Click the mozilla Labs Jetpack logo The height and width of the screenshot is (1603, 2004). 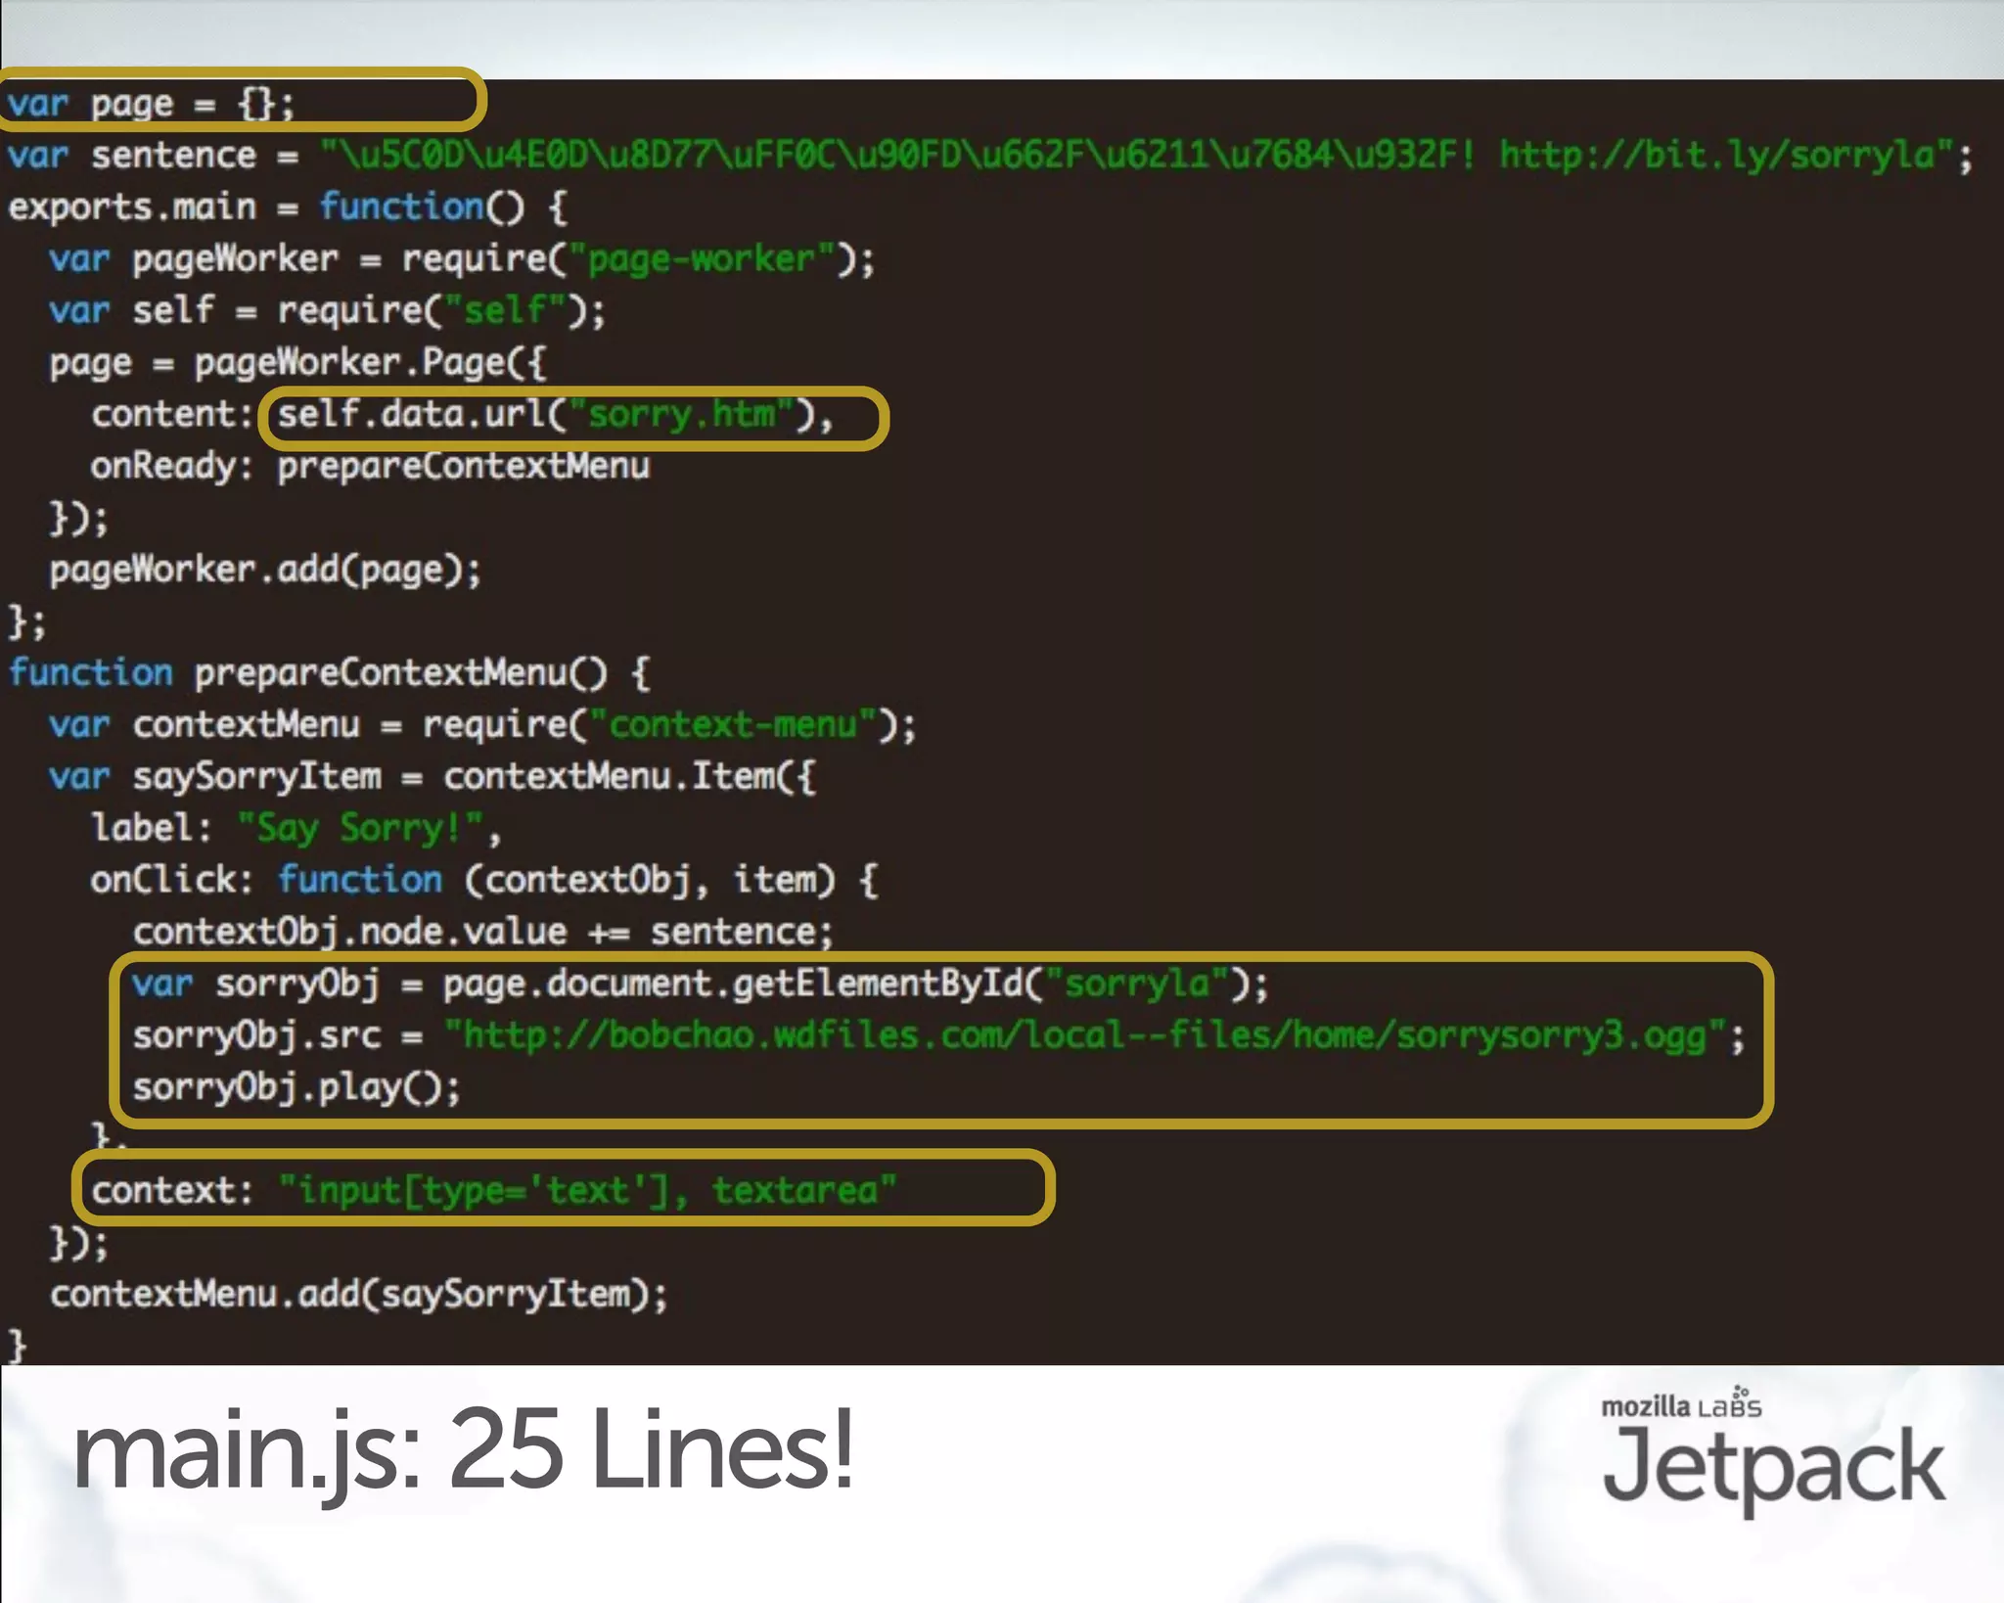[1773, 1452]
